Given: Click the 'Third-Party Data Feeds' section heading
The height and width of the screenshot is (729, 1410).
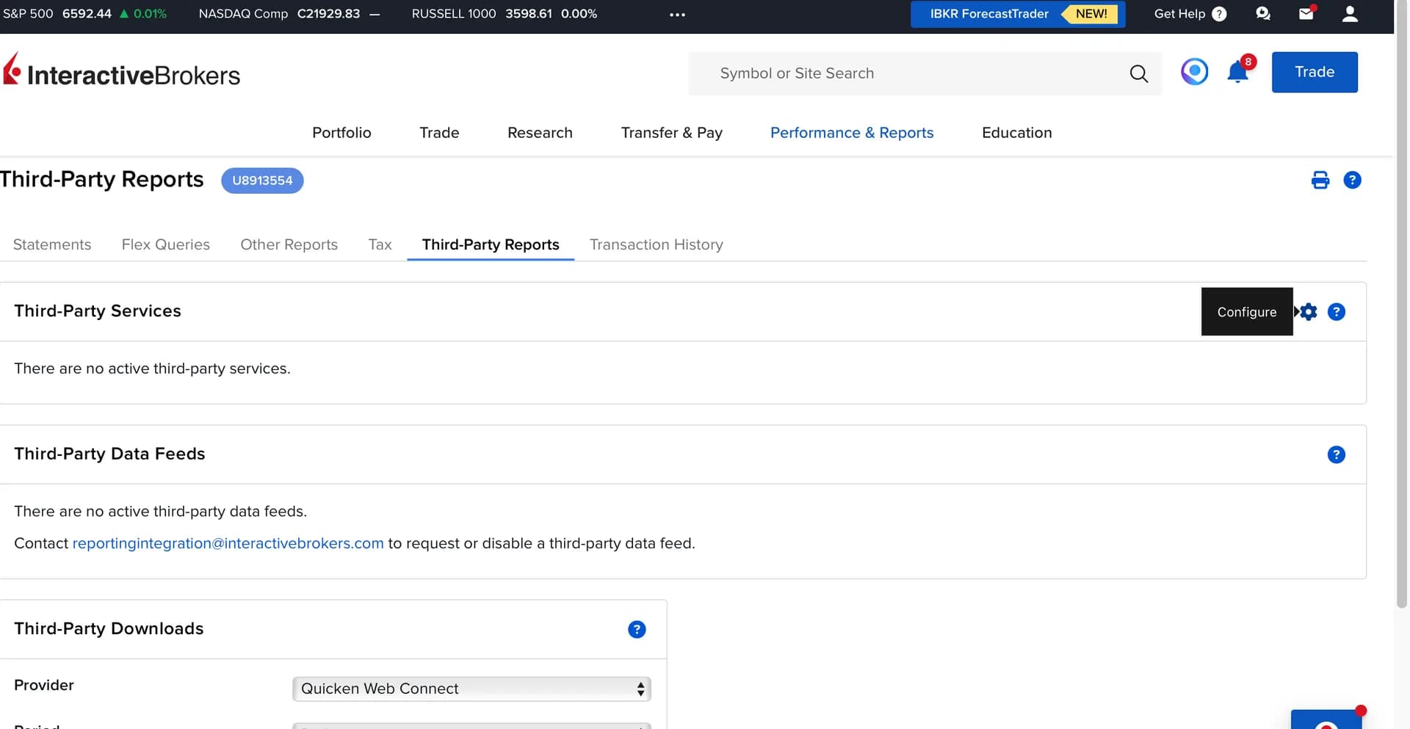Looking at the screenshot, I should 109,454.
